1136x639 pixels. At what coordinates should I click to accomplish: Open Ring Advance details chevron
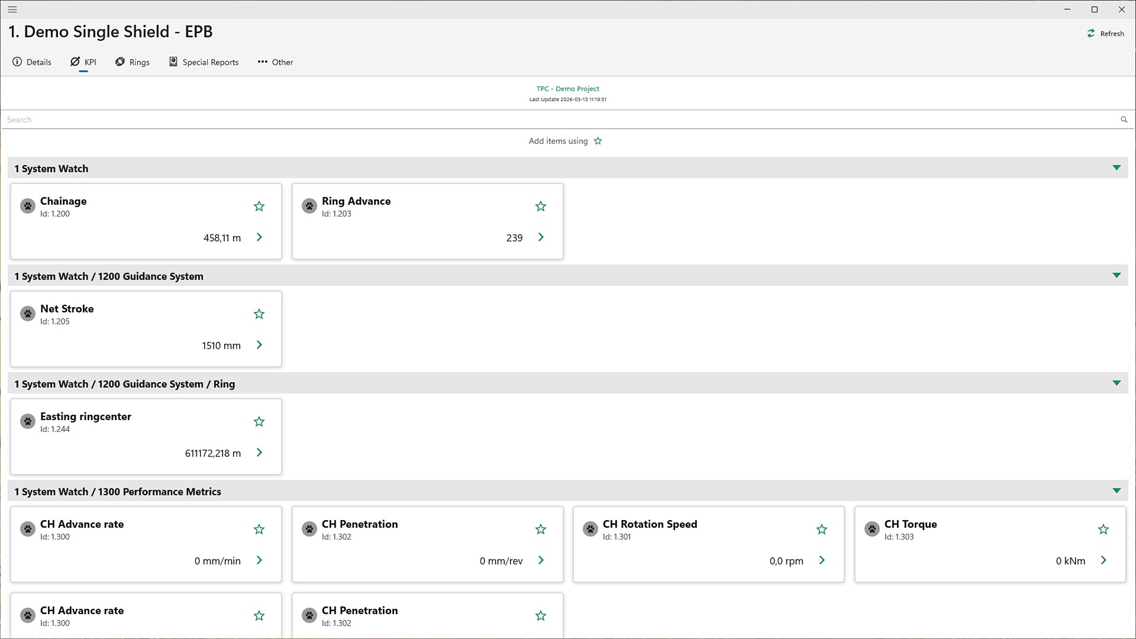[x=541, y=237]
